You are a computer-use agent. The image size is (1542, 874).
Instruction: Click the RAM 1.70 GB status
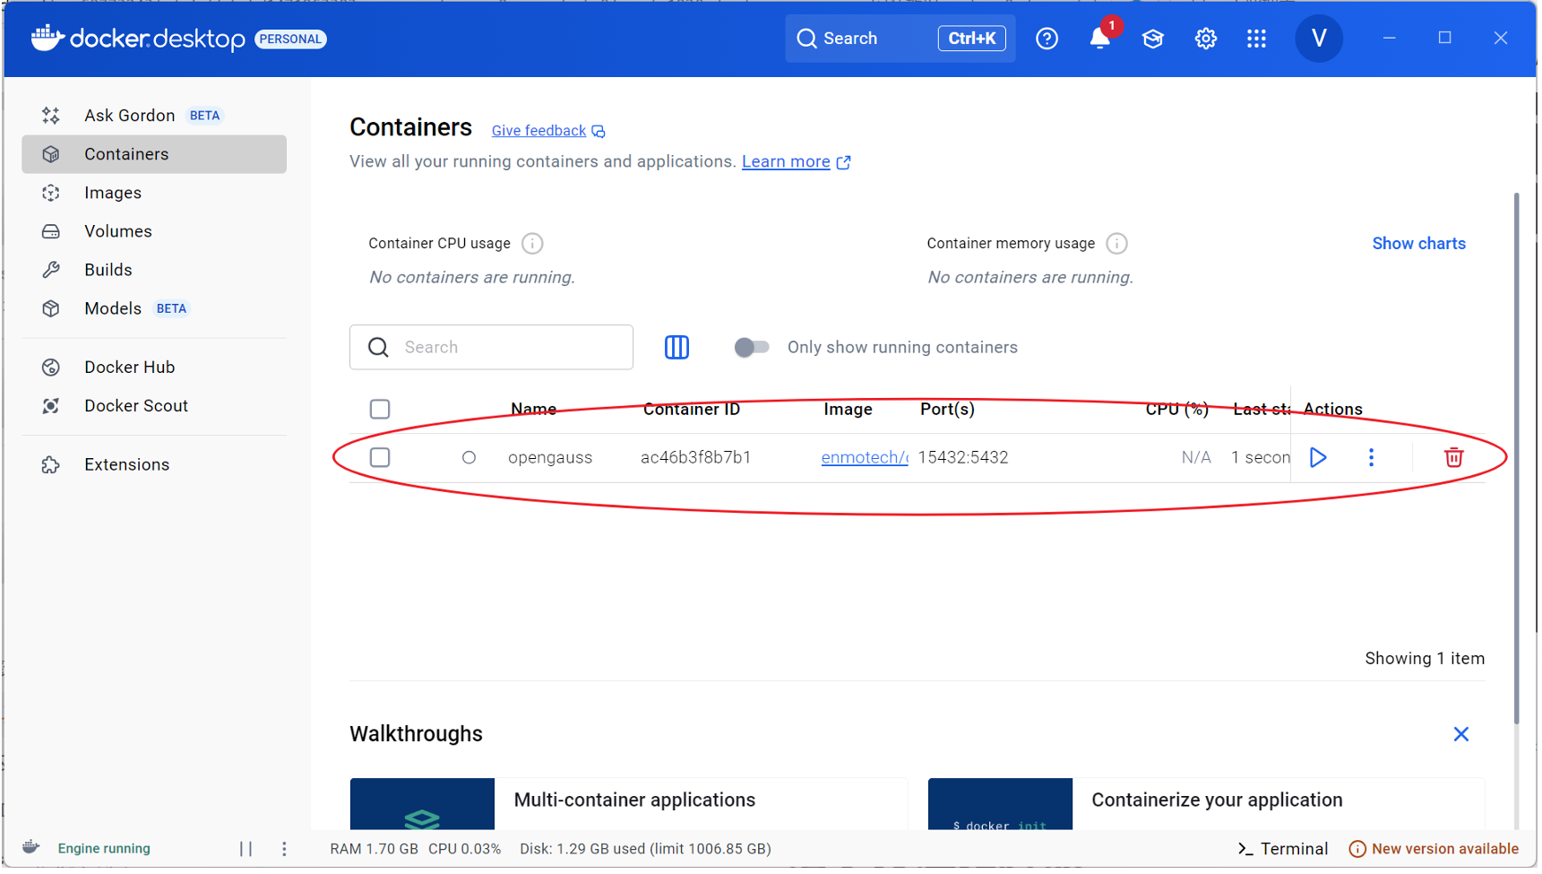pos(375,850)
